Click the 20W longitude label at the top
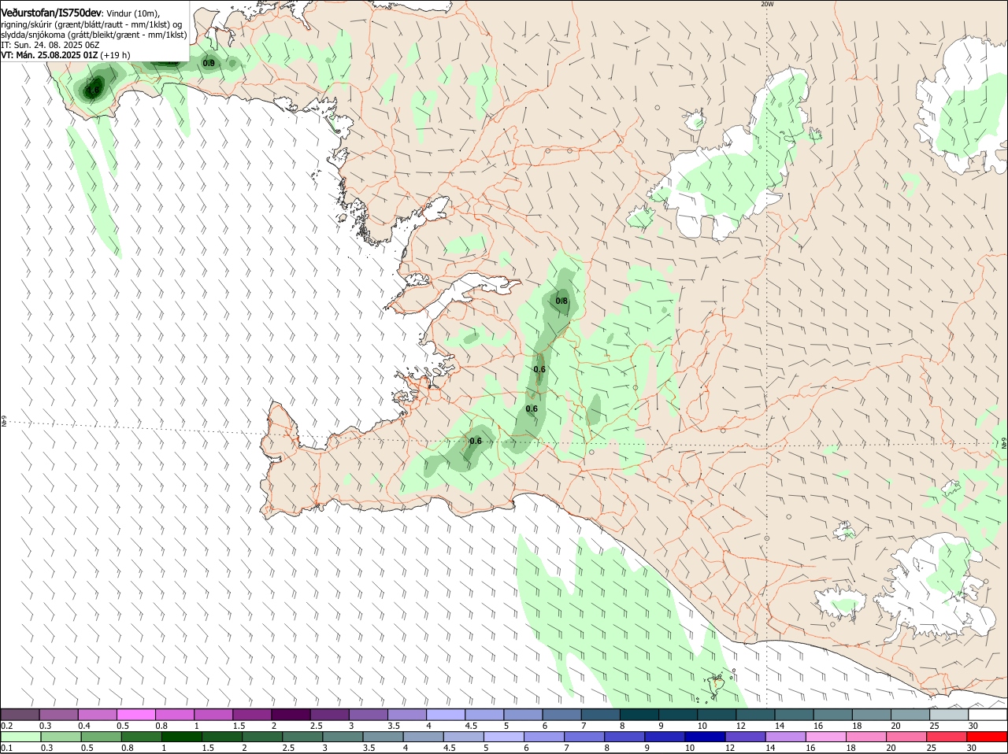This screenshot has height=754, width=1008. (x=767, y=4)
